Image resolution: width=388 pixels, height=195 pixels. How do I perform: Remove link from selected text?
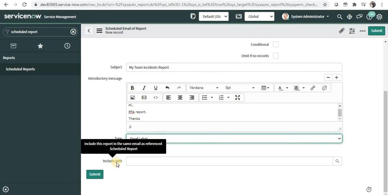(x=324, y=88)
